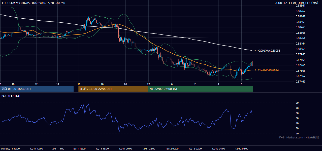This screenshot has width=322, height=151.
Task: Click price level 0.87865
Action: 300,60
